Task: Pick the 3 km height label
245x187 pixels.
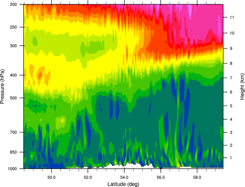Action: tap(231, 132)
